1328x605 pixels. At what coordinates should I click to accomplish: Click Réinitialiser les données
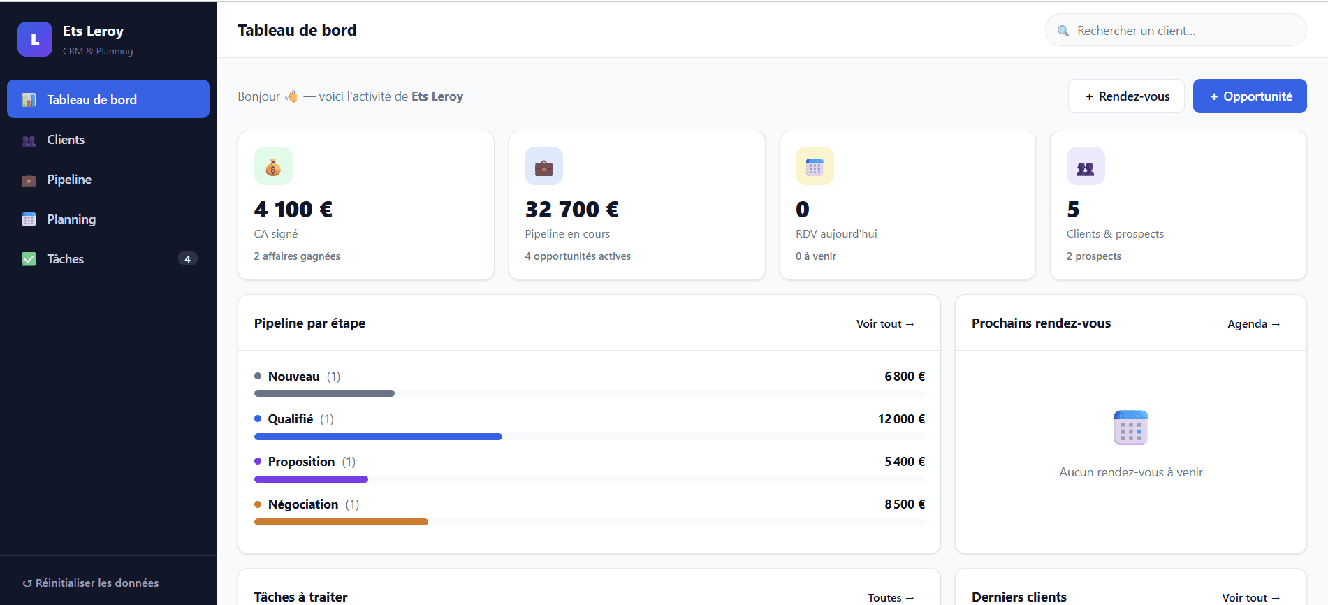[91, 583]
